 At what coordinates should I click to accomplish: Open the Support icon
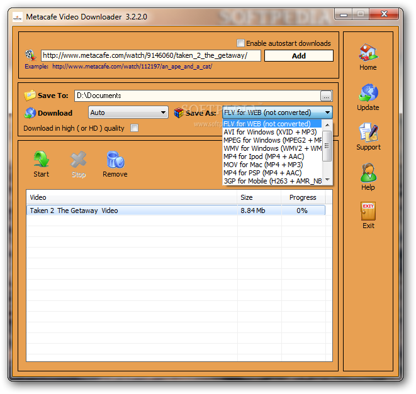tap(368, 133)
